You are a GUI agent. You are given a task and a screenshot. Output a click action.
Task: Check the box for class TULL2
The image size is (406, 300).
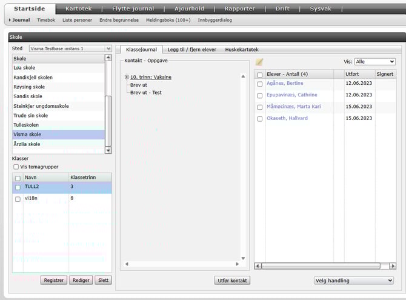pyautogui.click(x=17, y=187)
